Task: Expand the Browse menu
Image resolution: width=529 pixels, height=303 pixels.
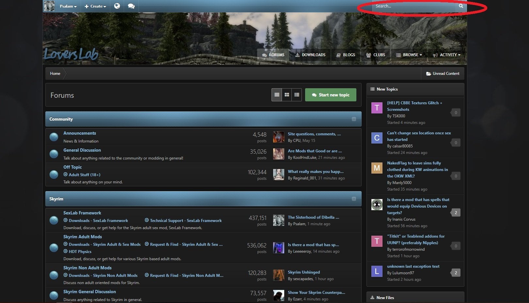Action: point(409,55)
